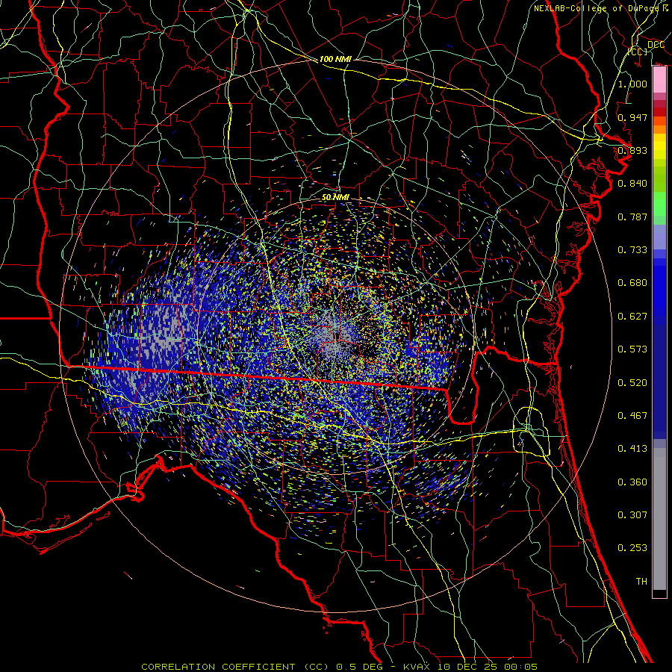672x672 pixels.
Task: Pick the gray color bar segment beside 0.307
Action: [659, 519]
